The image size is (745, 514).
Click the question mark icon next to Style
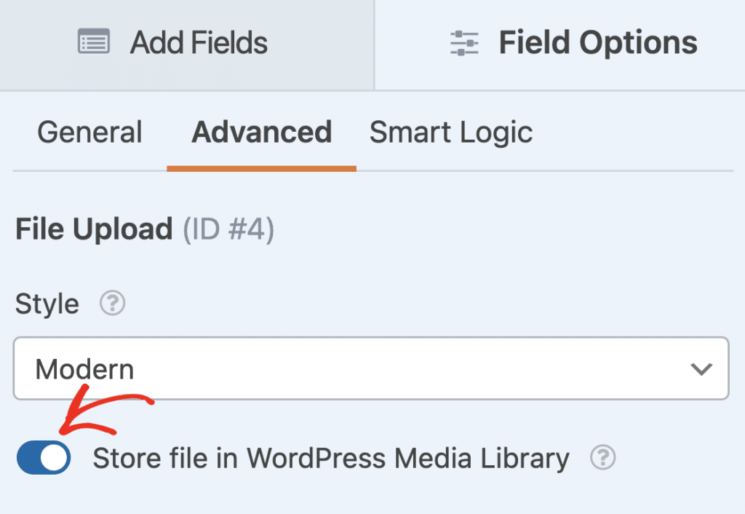(113, 304)
